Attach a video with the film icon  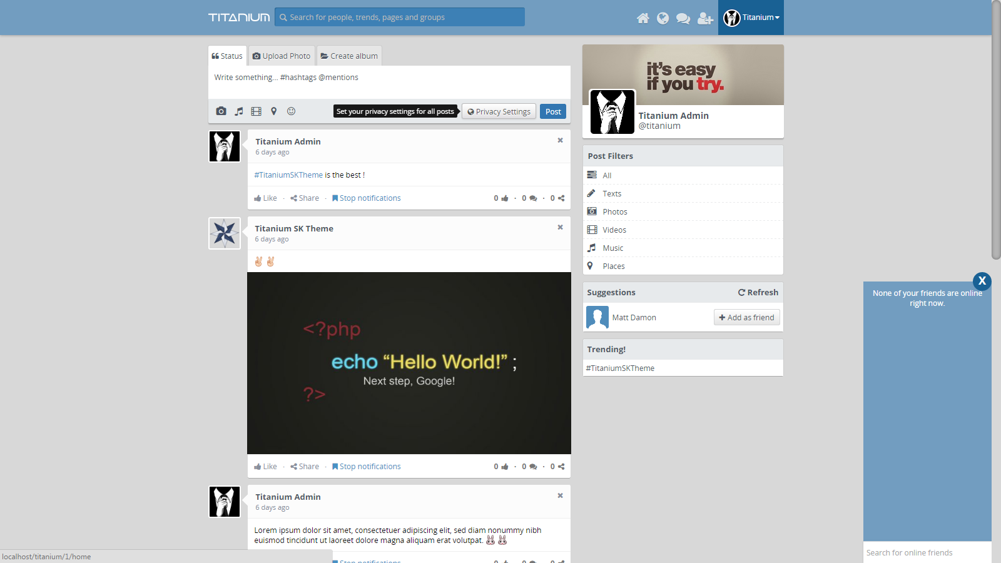tap(257, 111)
